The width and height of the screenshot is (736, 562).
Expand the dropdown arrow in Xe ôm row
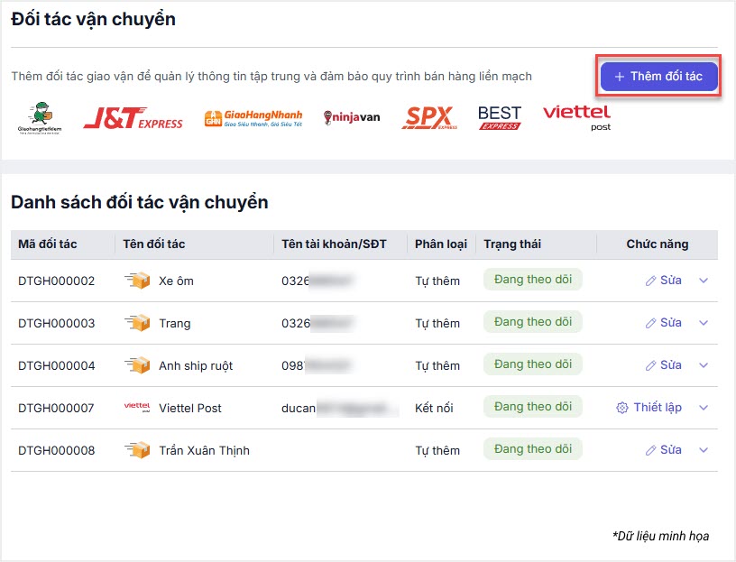point(704,281)
